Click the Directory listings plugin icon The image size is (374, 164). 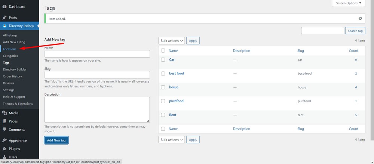pos(4,26)
